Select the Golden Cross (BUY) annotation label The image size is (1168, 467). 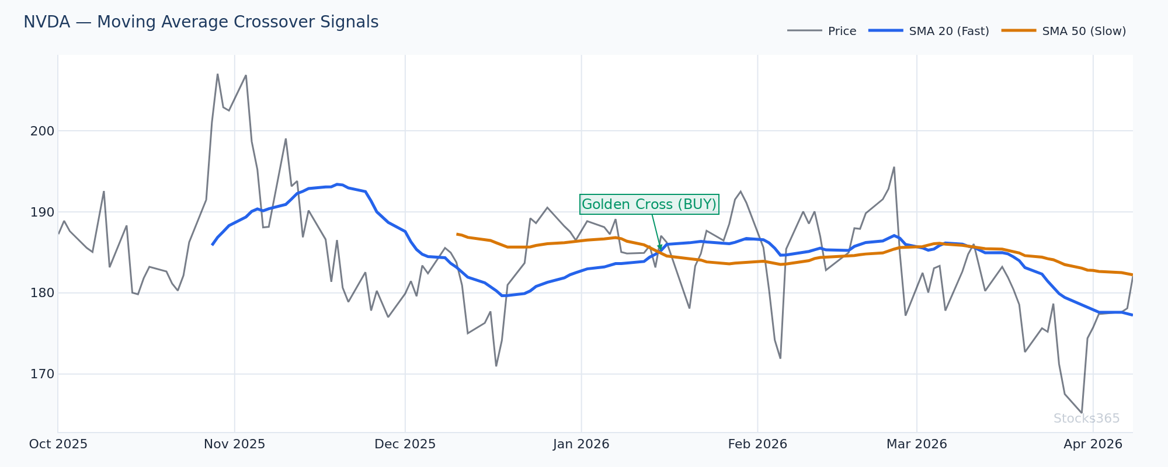tap(649, 204)
